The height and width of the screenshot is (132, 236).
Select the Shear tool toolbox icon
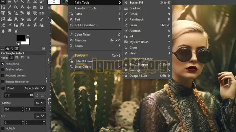[x=22, y=13]
